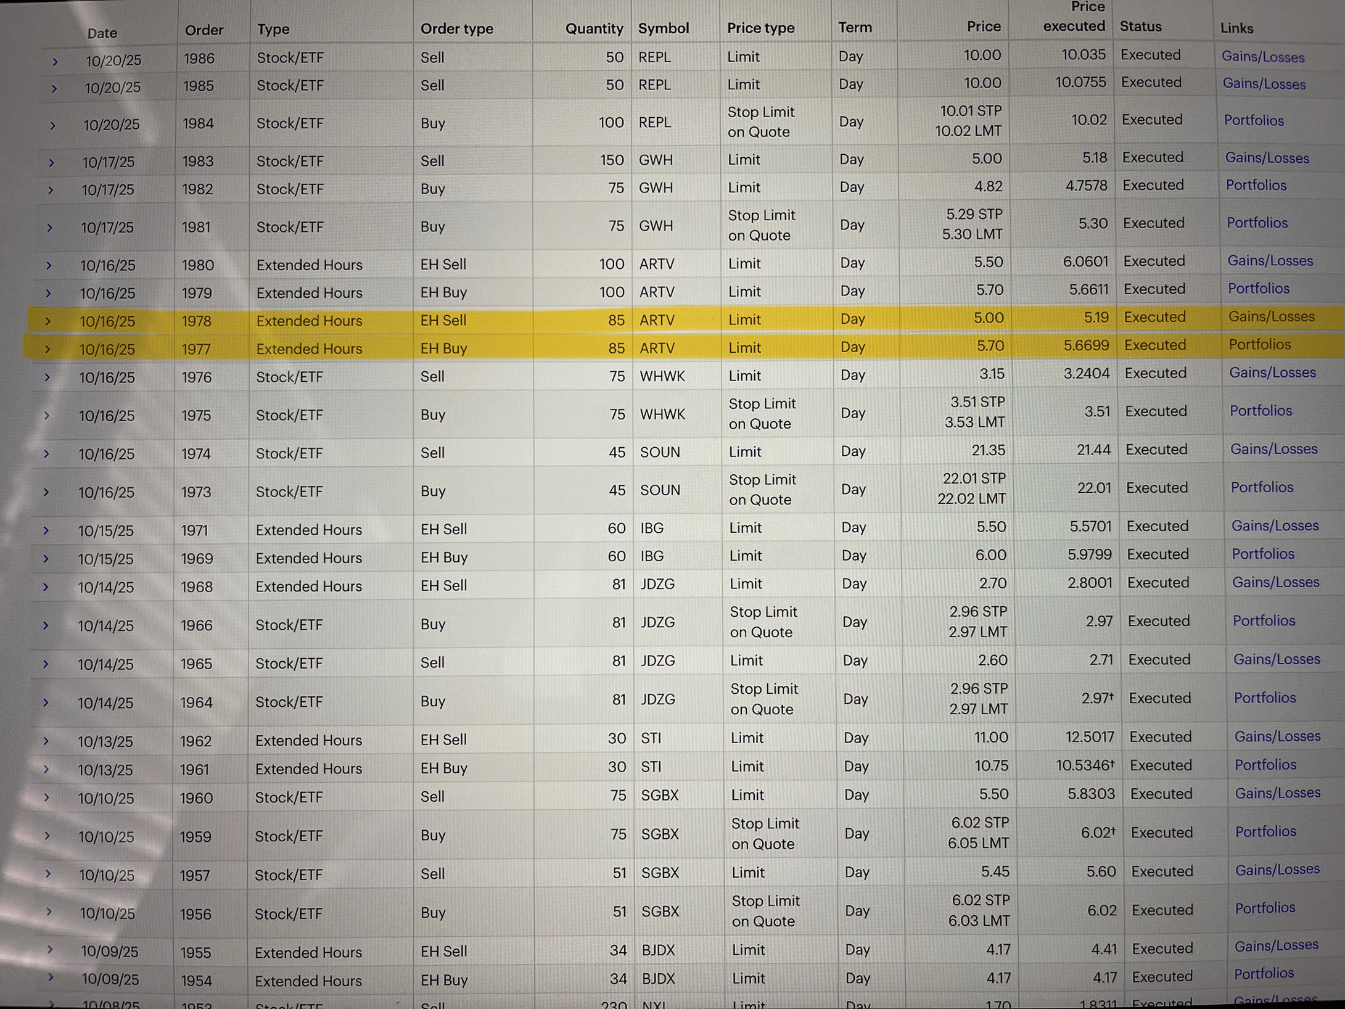
Task: Select the WHWK symbol in order 1976
Action: point(662,376)
